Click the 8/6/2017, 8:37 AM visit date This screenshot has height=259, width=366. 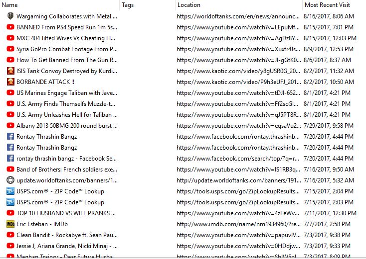327,60
